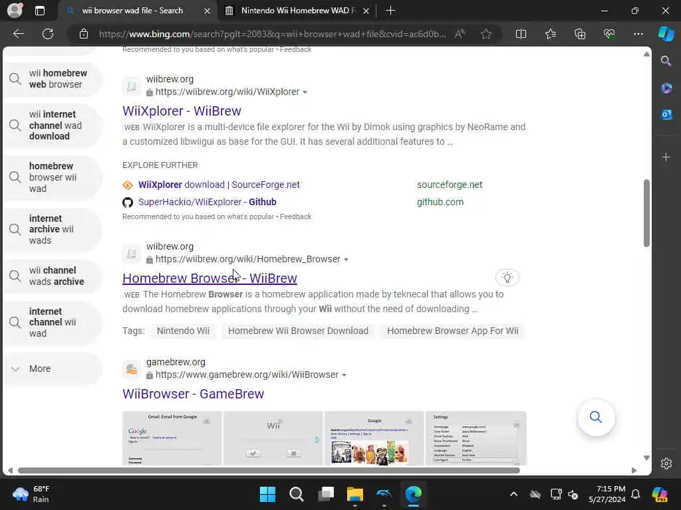The height and width of the screenshot is (510, 681).
Task: Select Homebrew Wii Browser Download tag
Action: pos(298,331)
